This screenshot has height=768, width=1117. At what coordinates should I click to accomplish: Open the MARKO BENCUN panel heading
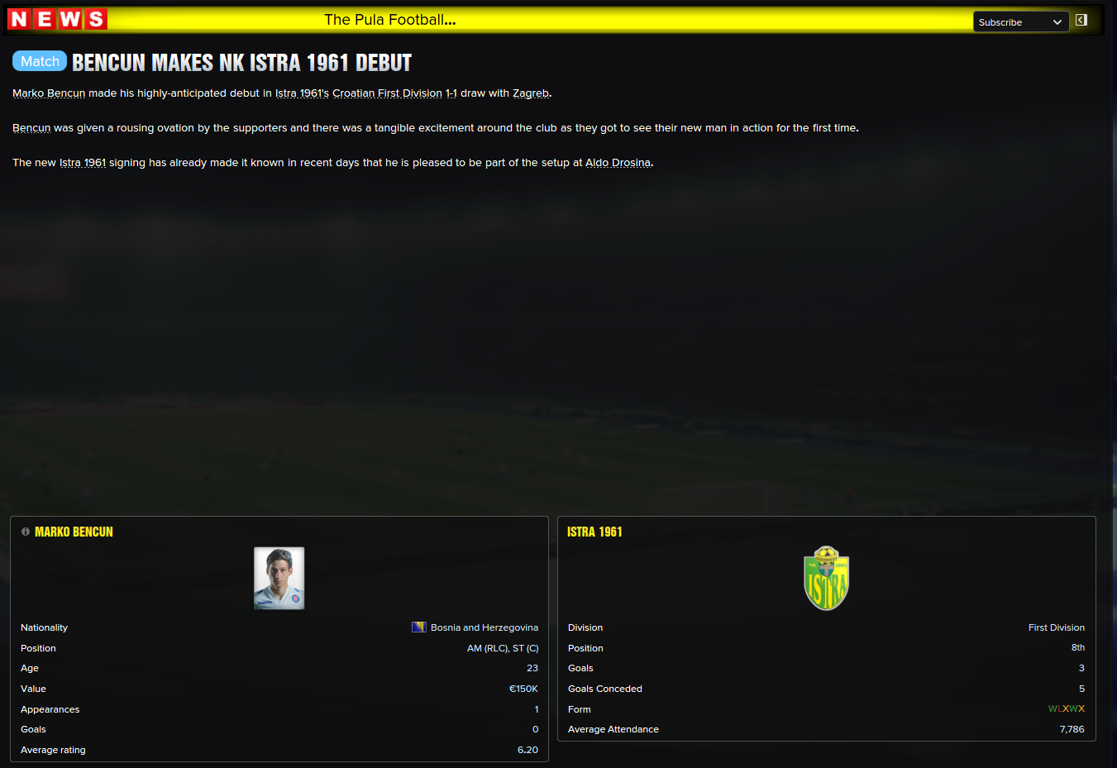pos(74,532)
